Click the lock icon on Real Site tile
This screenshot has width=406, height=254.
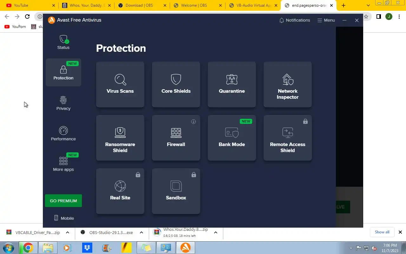pos(138,175)
